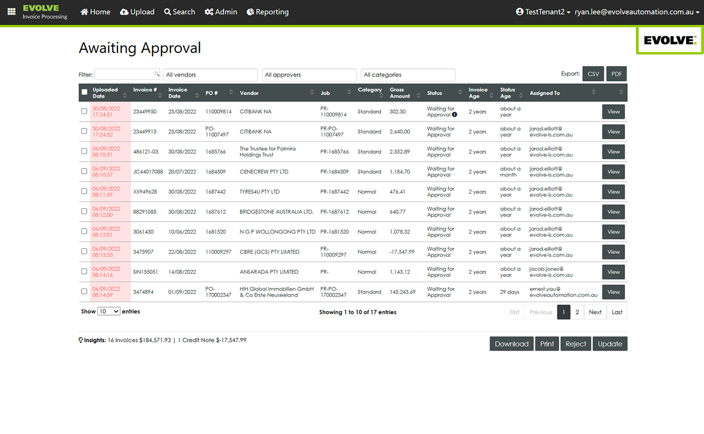Change the Show entries count dropdown
The width and height of the screenshot is (704, 434).
[109, 311]
